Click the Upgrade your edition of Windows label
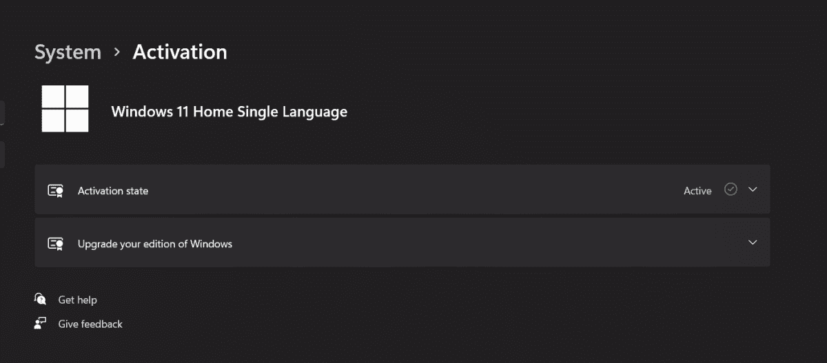Screen dimensions: 827x363 [x=155, y=244]
